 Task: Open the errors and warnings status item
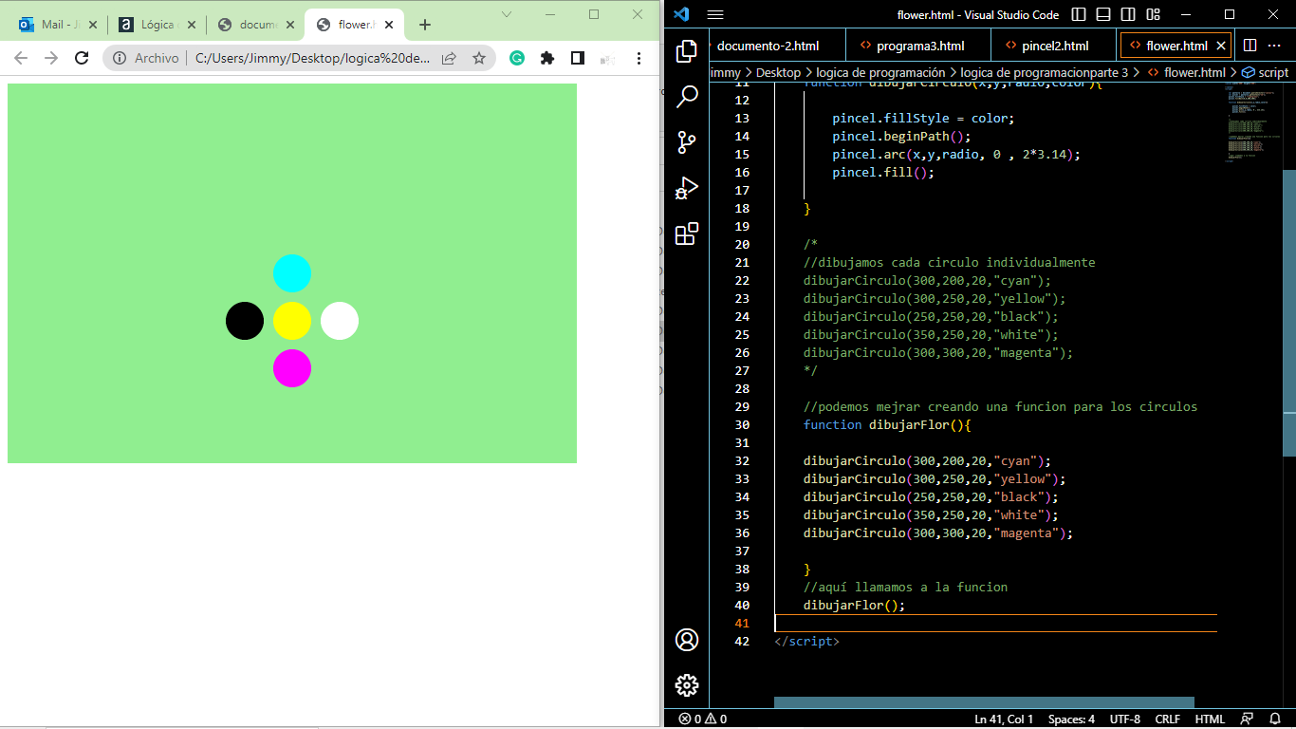[x=703, y=720]
